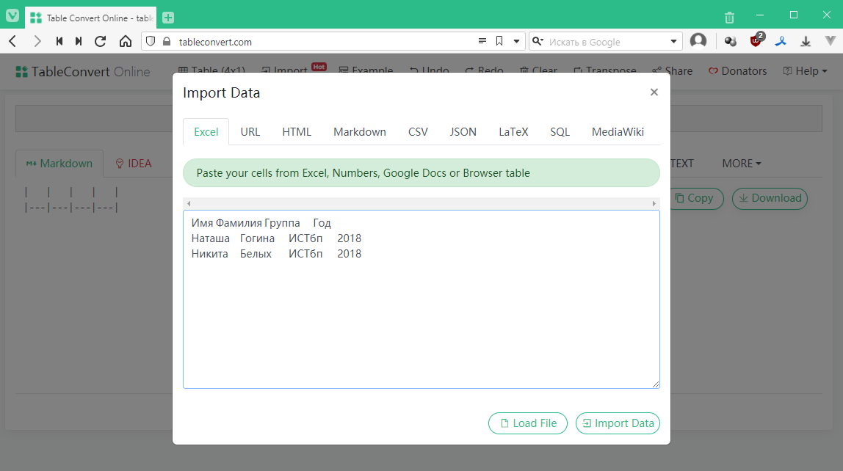Screen dimensions: 843x471
Task: Go to the browser home page
Action: pos(126,42)
